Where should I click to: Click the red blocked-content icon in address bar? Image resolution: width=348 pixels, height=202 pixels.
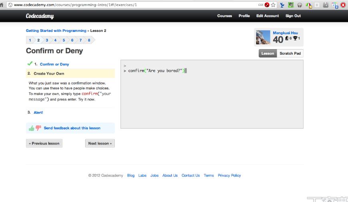[267, 5]
